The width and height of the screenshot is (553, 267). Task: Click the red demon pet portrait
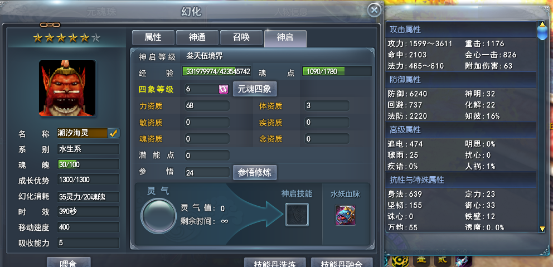(x=67, y=88)
